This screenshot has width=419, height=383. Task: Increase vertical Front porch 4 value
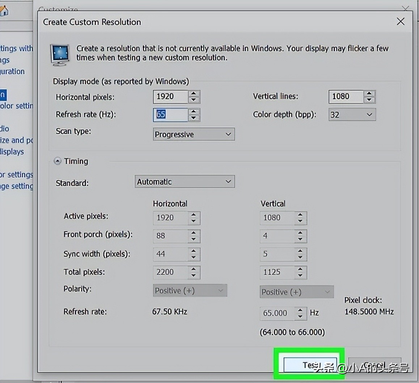[300, 233]
